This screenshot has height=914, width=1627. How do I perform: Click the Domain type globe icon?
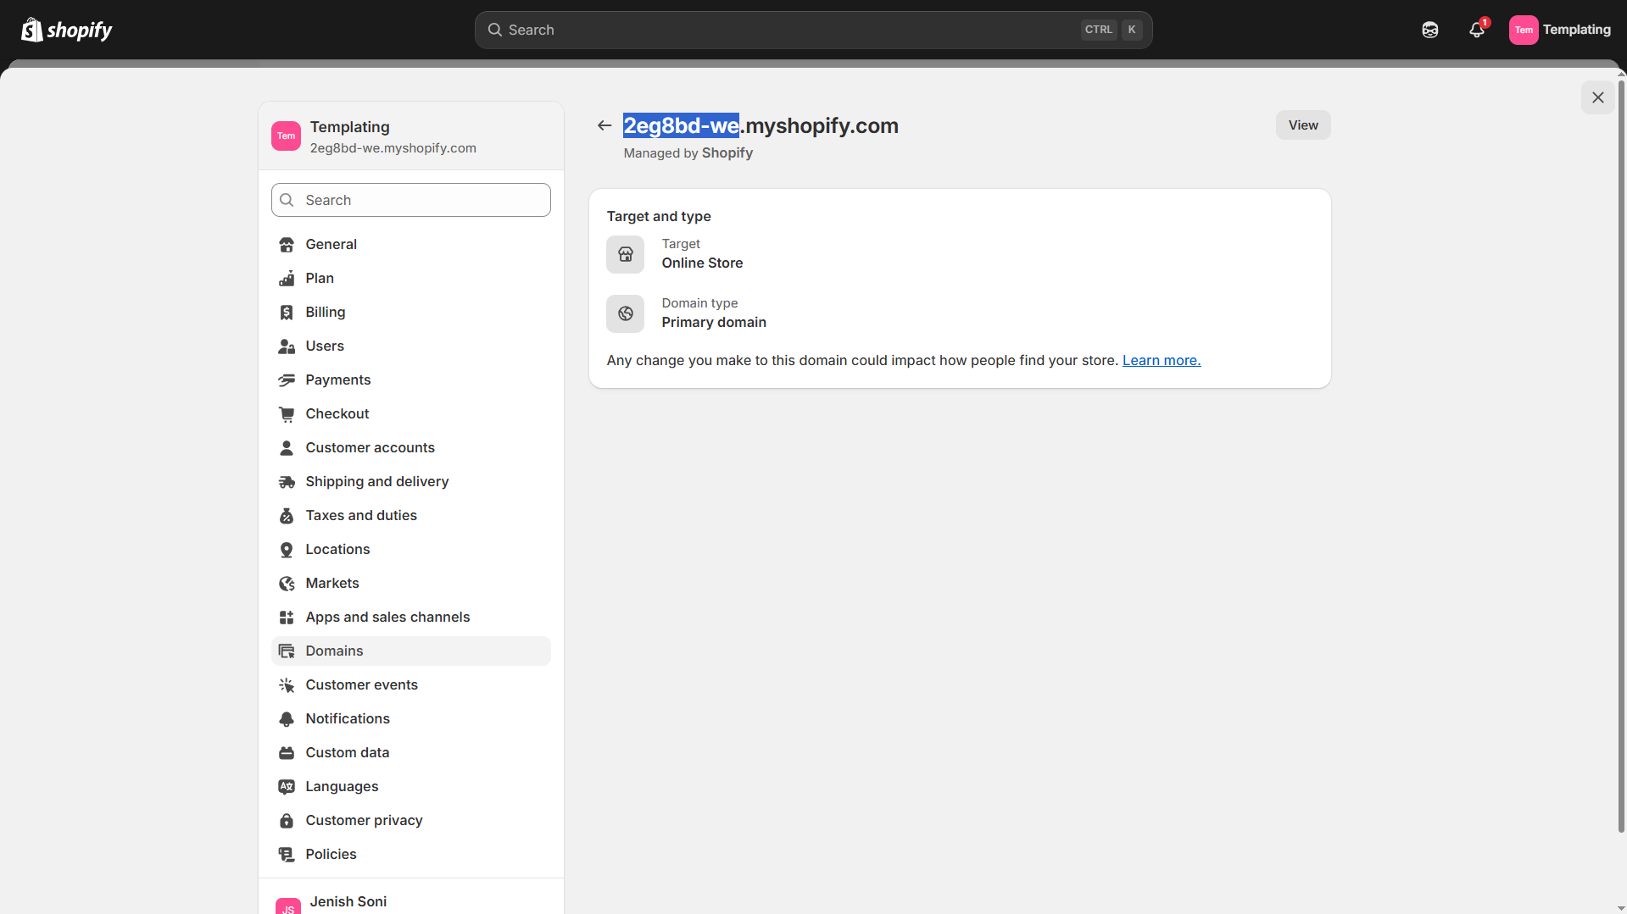(626, 313)
